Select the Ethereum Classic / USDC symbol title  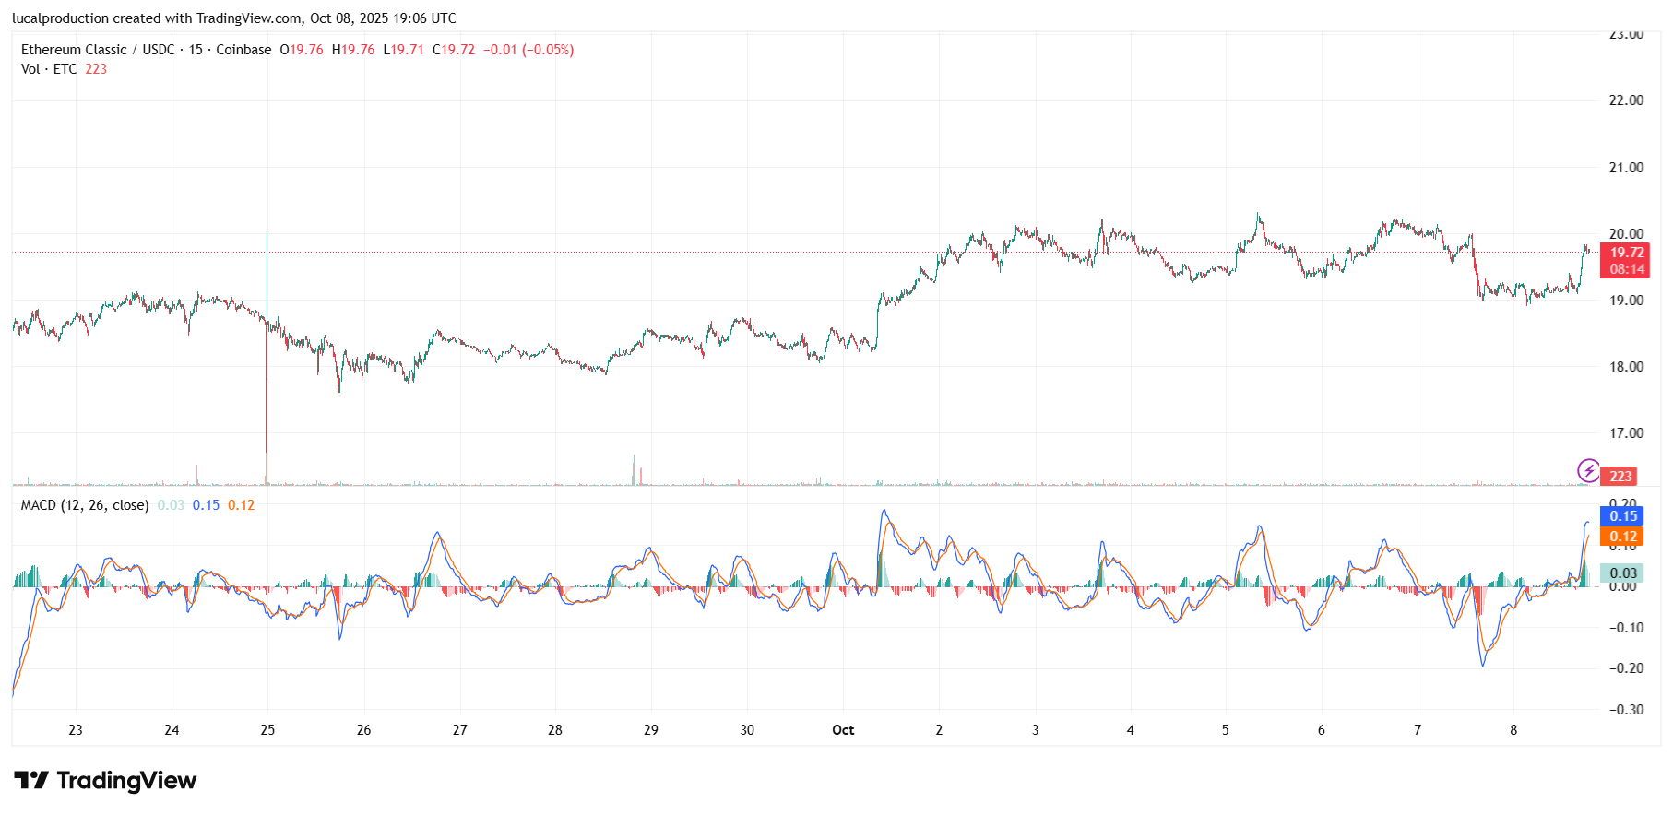[98, 50]
